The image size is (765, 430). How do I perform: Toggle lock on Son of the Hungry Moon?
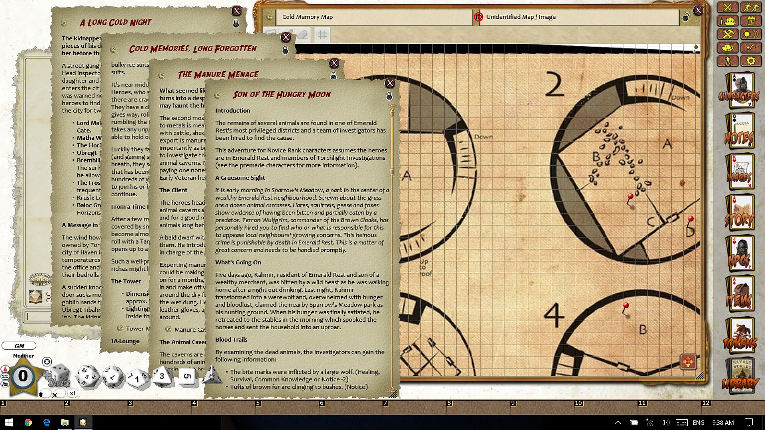point(389,96)
